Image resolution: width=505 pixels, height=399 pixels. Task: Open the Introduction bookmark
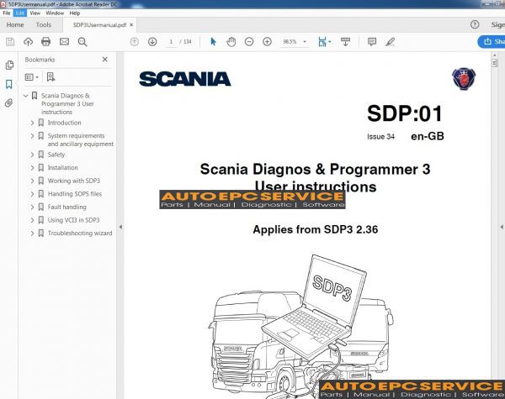click(64, 123)
